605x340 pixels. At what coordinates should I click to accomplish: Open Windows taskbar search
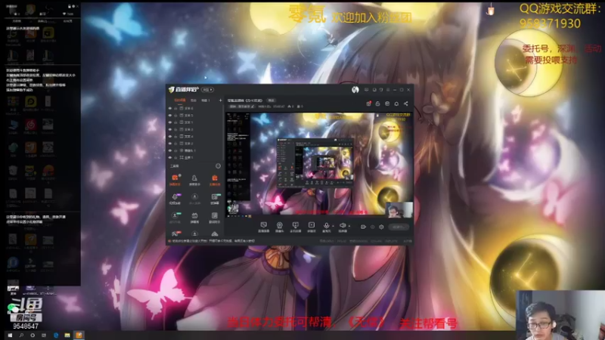21,335
